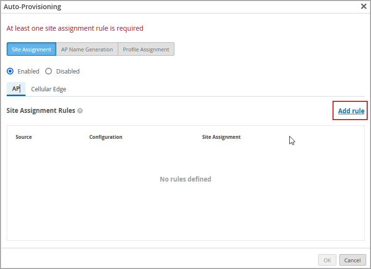Screen dimensions: 371x269
Task: Switch to the Site Assignment tab
Action: coord(31,49)
